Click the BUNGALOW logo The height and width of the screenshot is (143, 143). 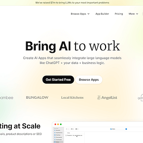click(x=37, y=98)
